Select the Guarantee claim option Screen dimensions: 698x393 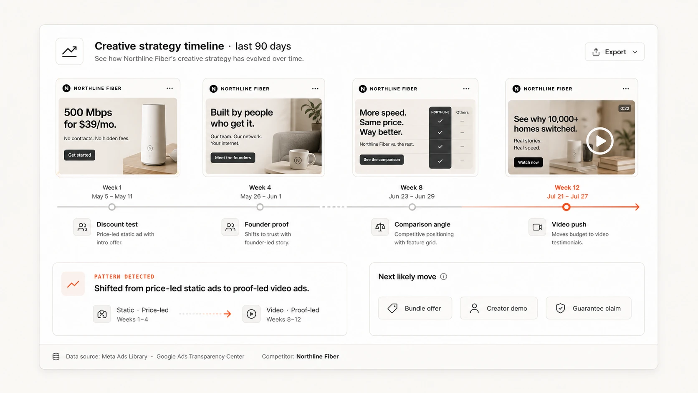coord(589,308)
